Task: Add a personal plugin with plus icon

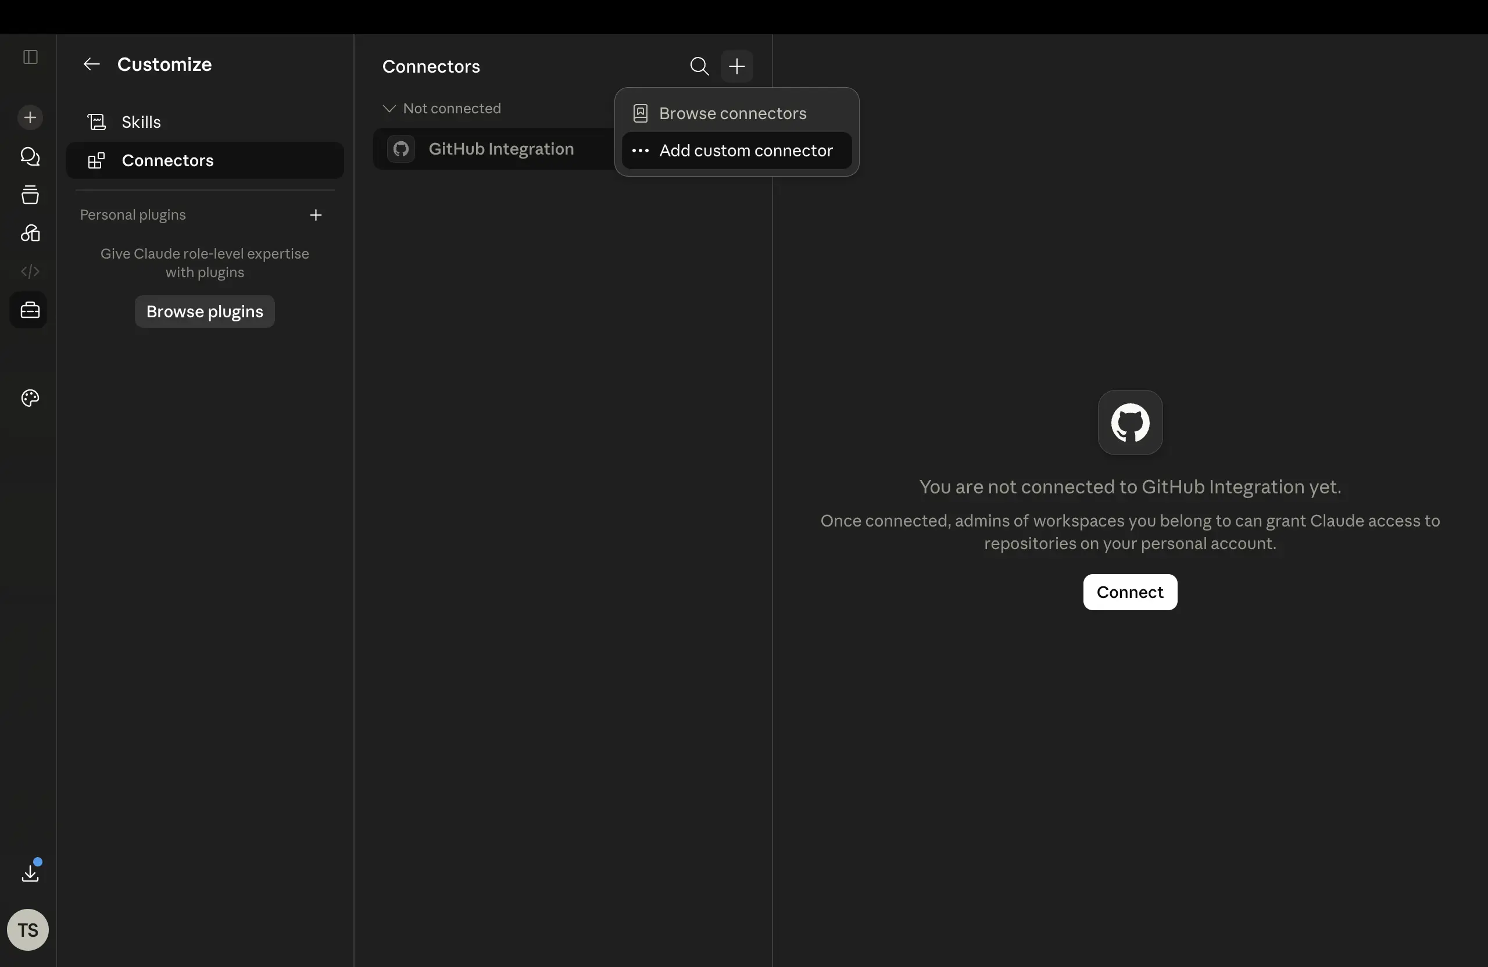Action: click(316, 215)
